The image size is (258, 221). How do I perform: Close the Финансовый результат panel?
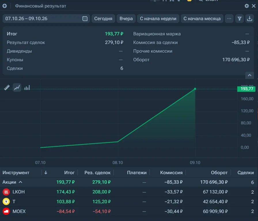254,6
